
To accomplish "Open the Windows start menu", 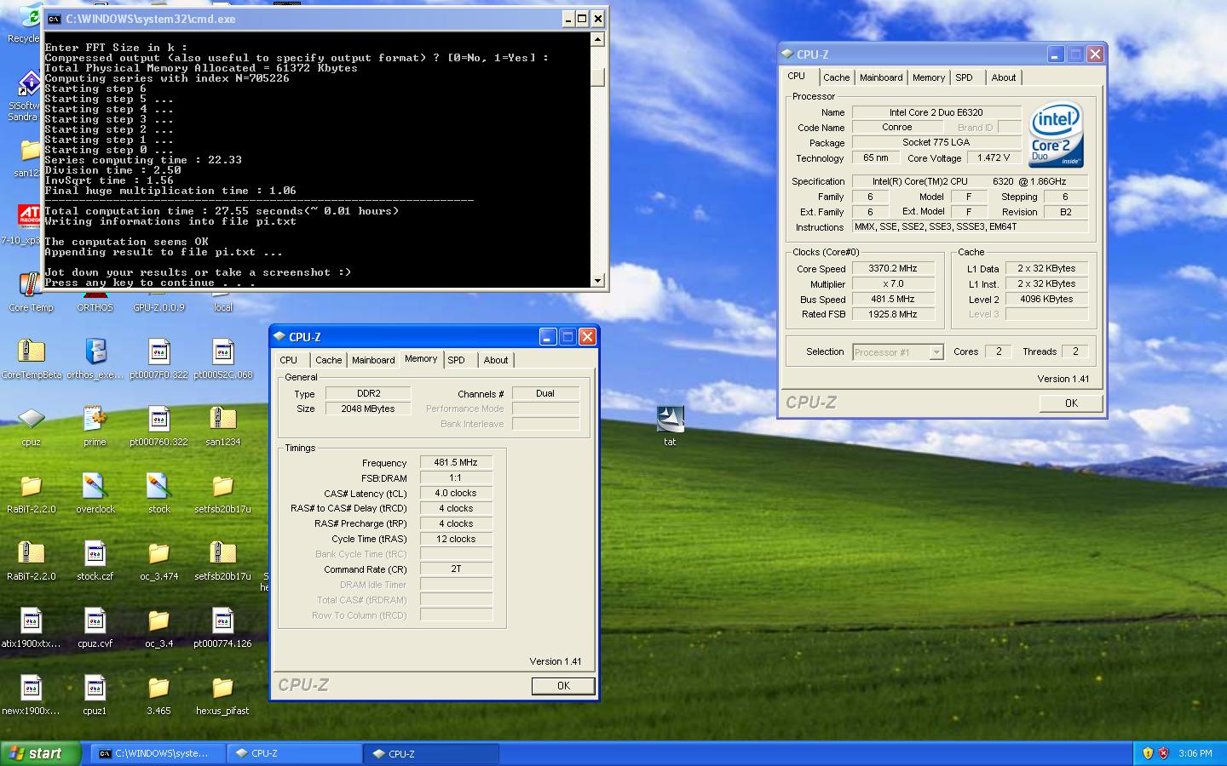I will [x=41, y=753].
